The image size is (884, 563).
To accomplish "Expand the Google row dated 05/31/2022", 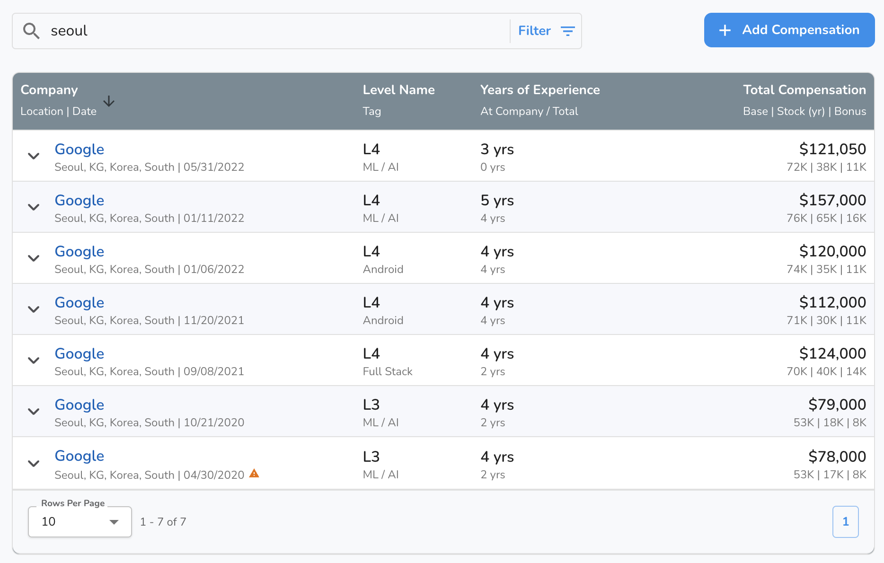I will tap(34, 156).
